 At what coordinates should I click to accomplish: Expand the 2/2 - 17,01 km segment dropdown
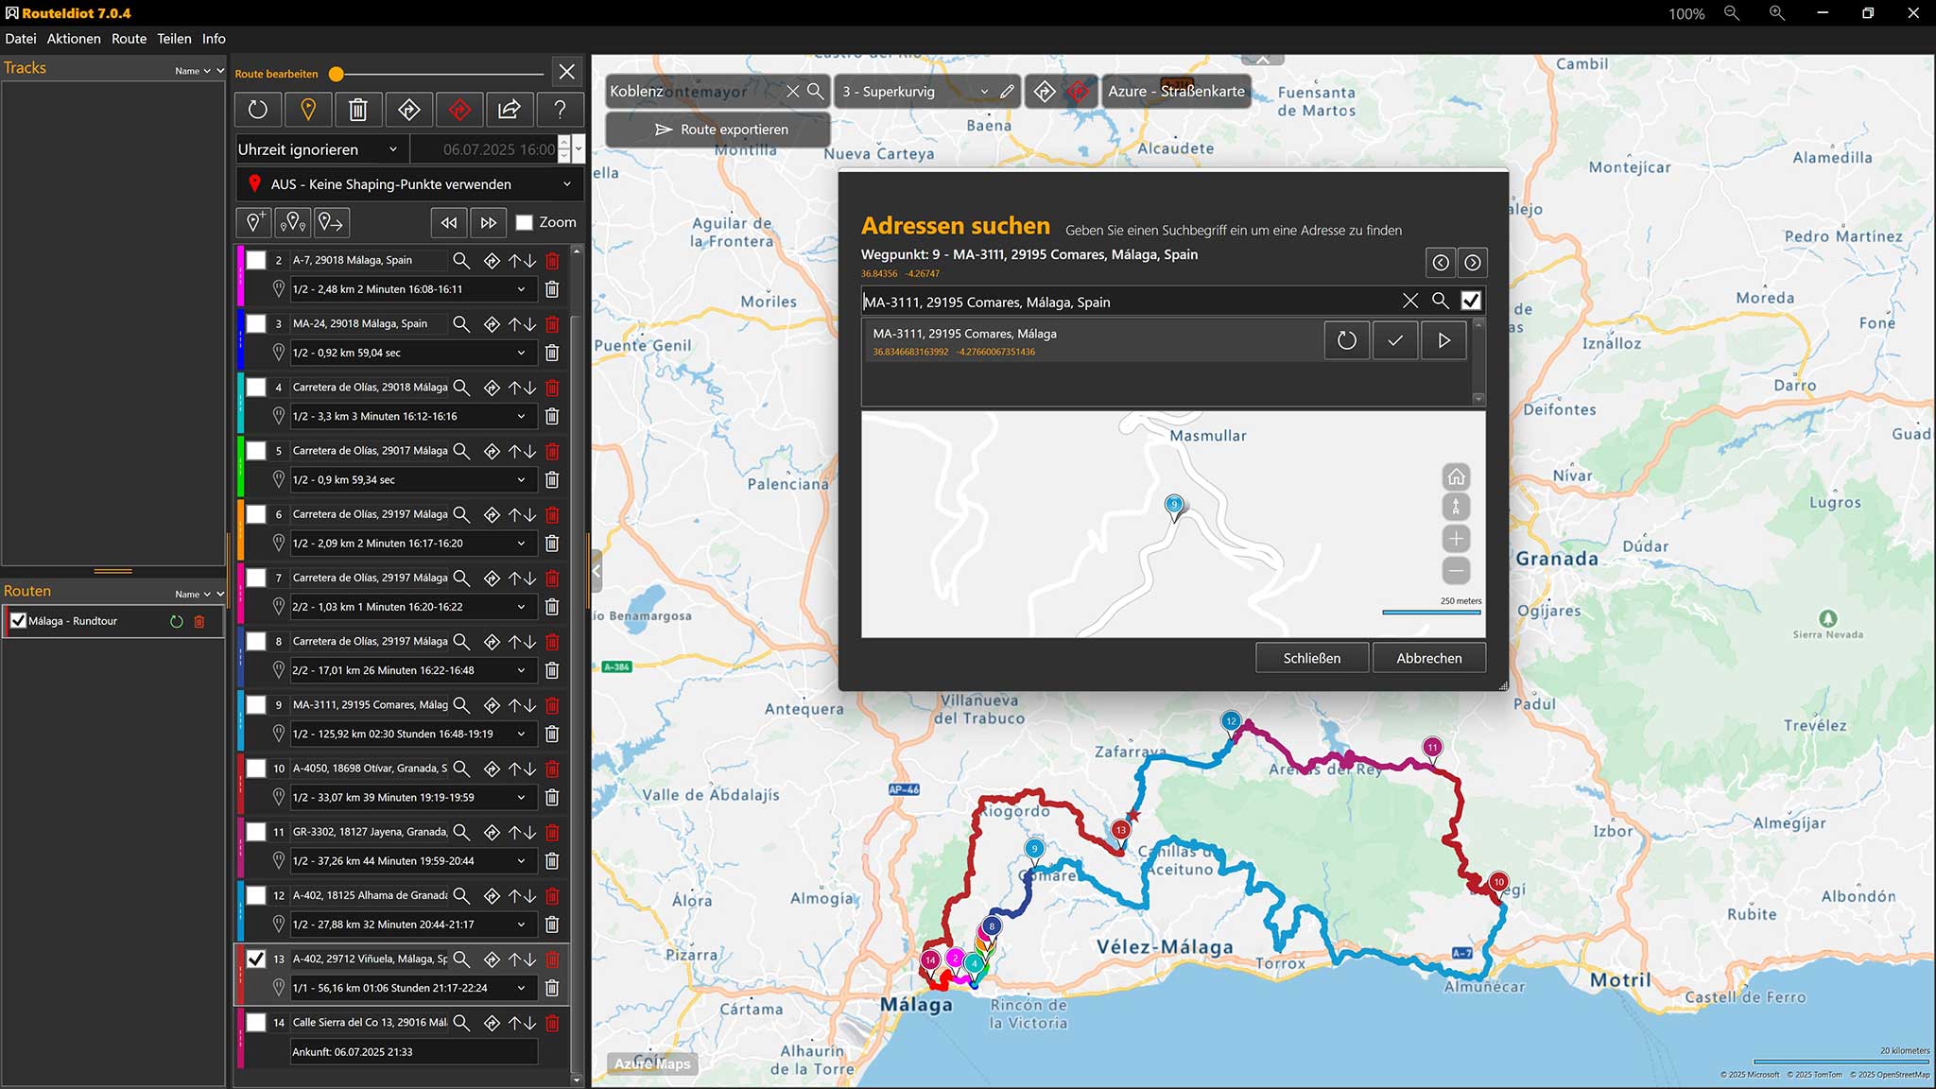click(x=521, y=670)
